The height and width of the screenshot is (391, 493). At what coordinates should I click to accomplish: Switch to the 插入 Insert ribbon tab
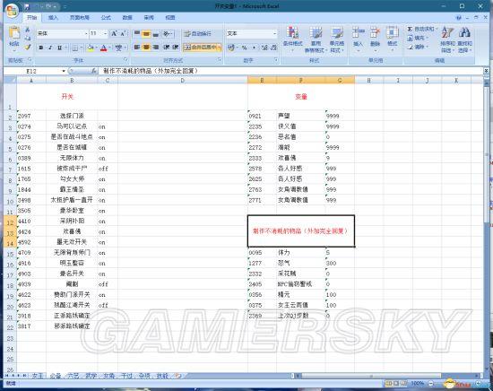53,18
